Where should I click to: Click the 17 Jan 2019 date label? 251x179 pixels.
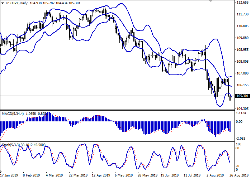(9, 175)
